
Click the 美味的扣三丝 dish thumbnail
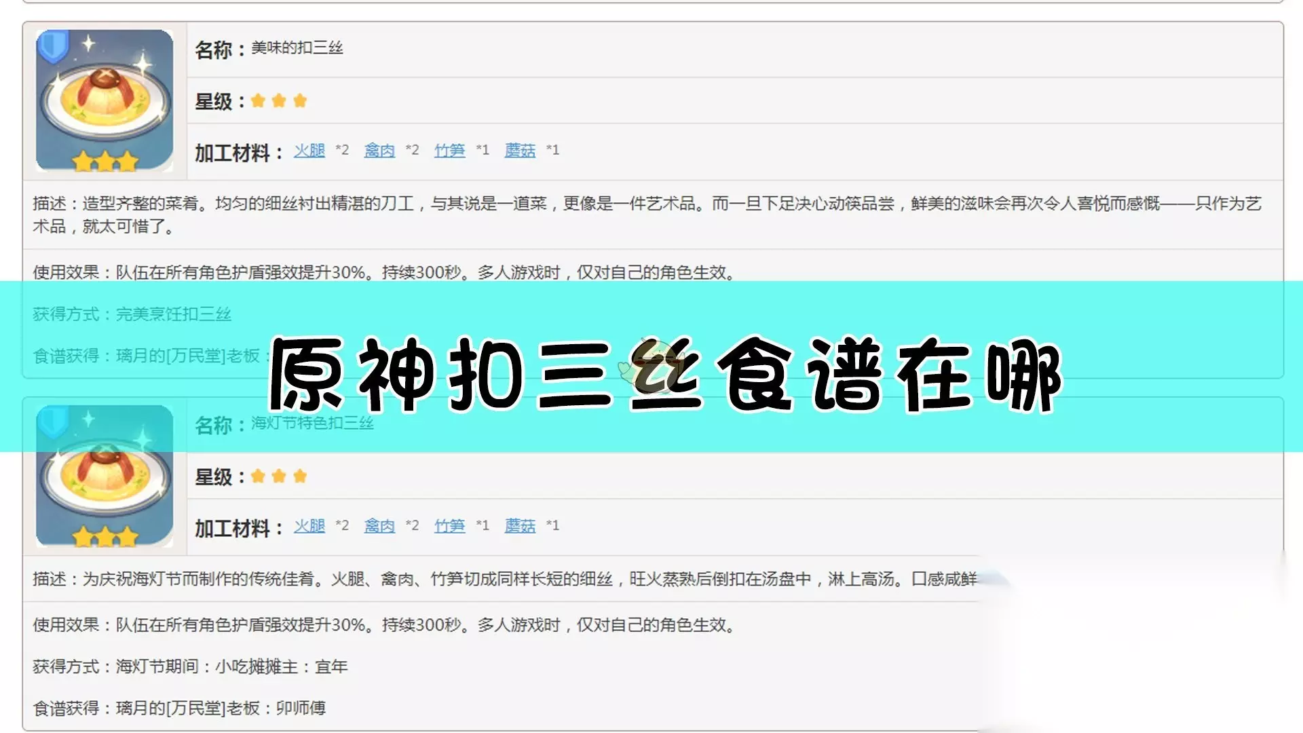tap(104, 100)
